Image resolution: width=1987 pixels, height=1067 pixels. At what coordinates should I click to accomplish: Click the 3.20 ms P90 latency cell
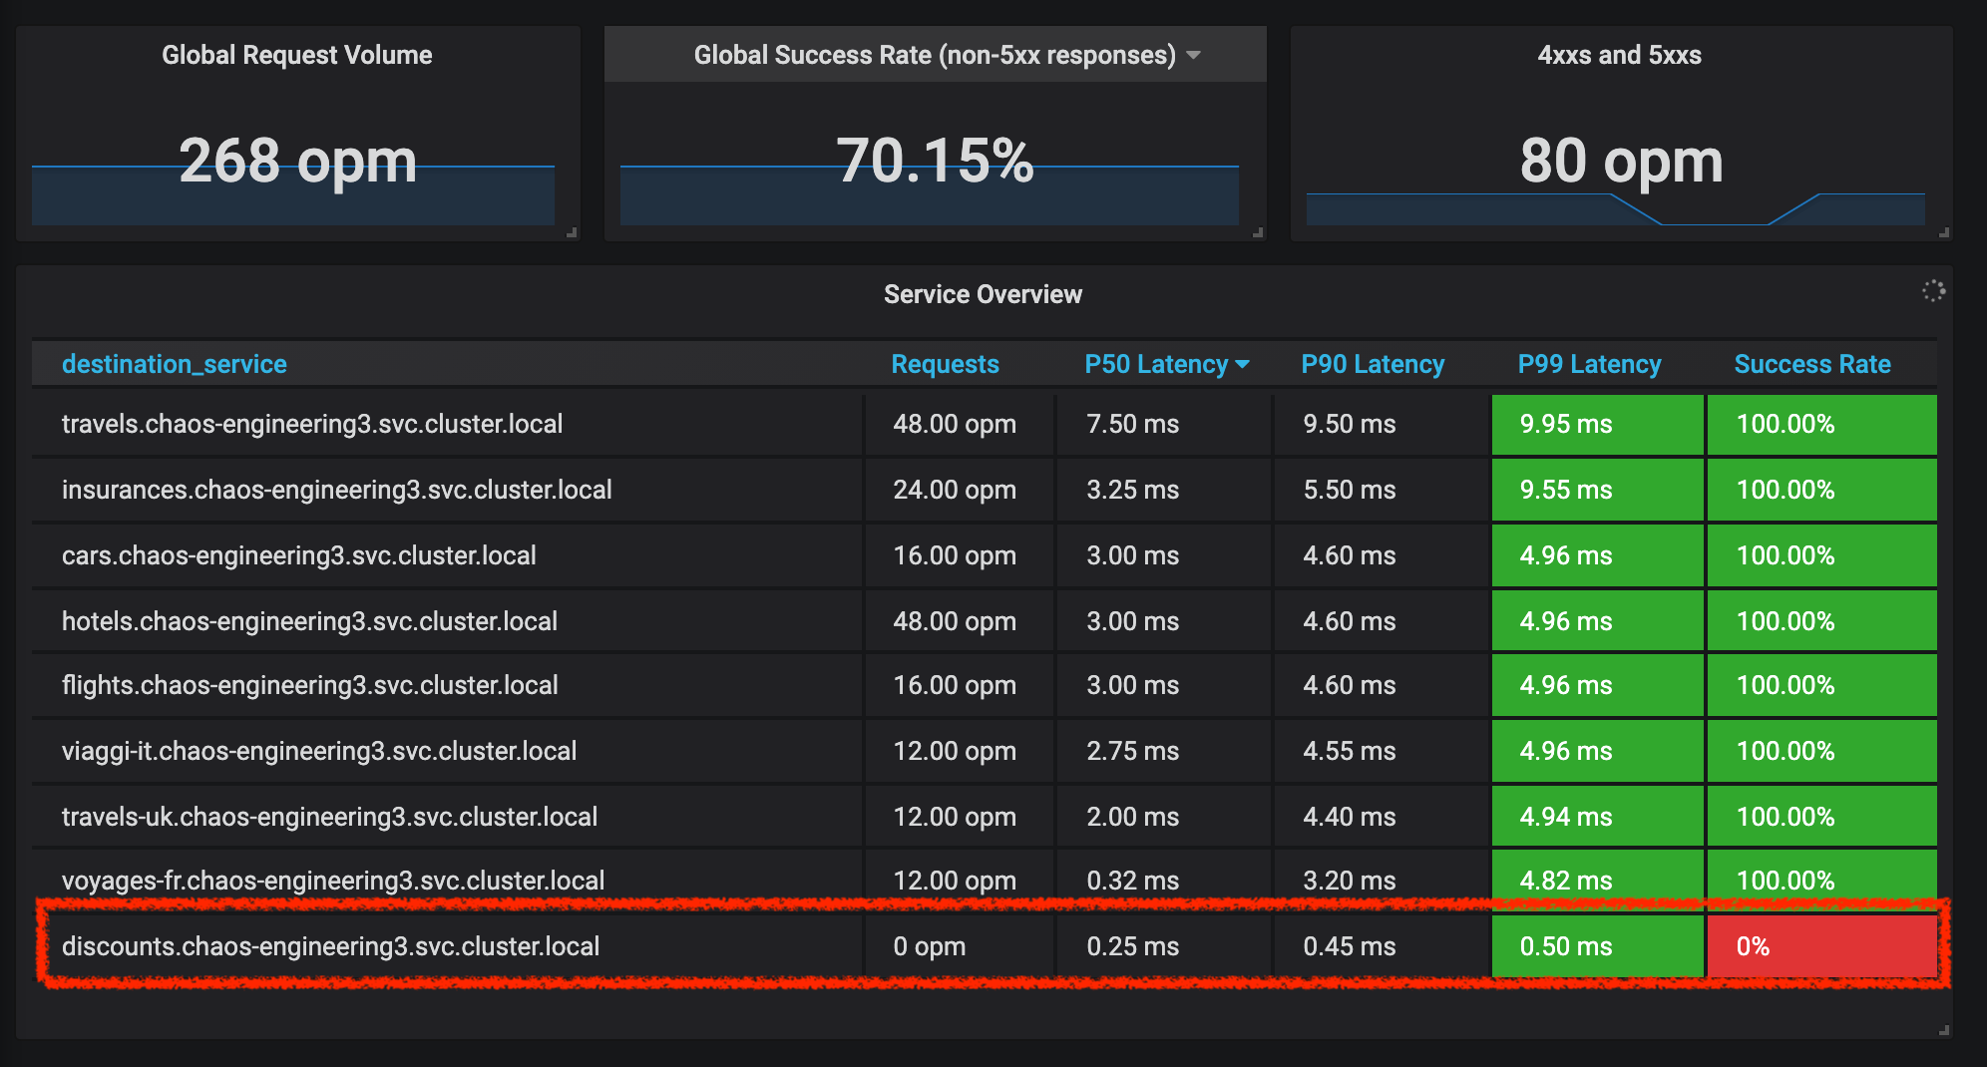[x=1382, y=881]
